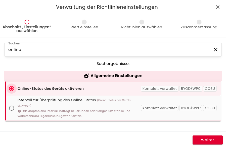Click the first stepper circle for Einstellungen

[27, 22]
